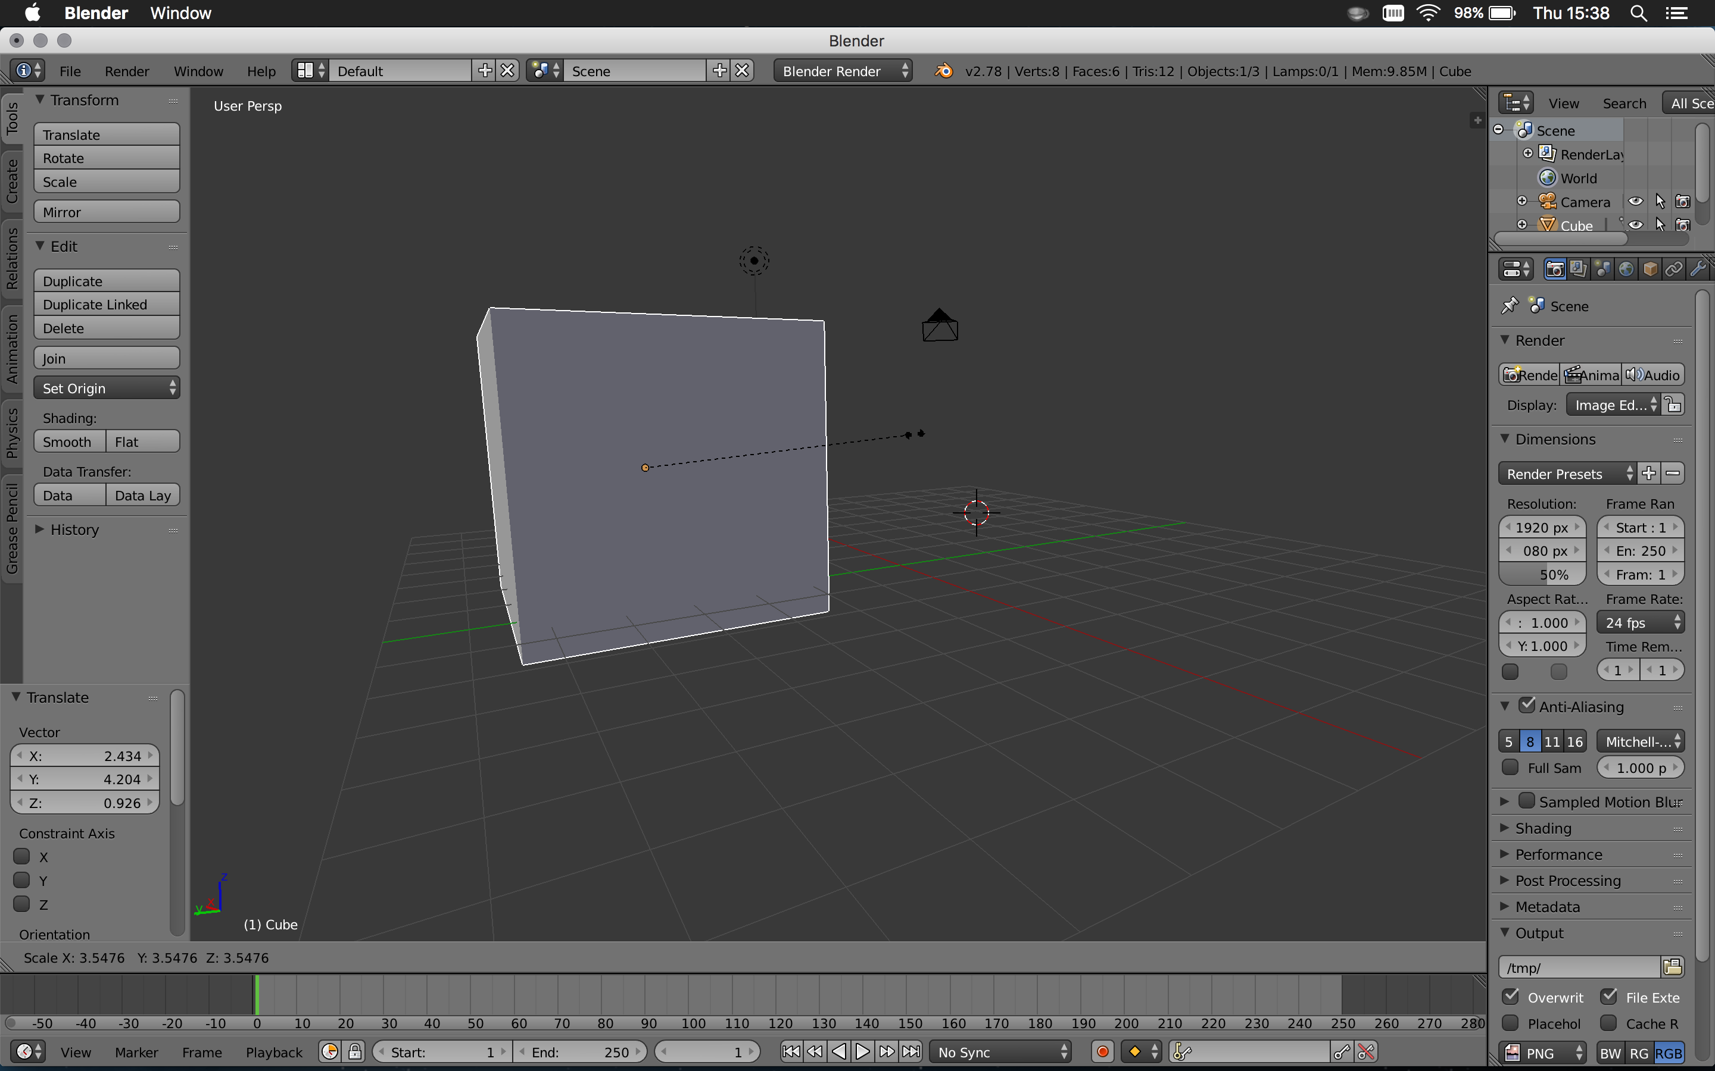The image size is (1715, 1071).
Task: Switch to the Create tool shelf tab
Action: [x=12, y=181]
